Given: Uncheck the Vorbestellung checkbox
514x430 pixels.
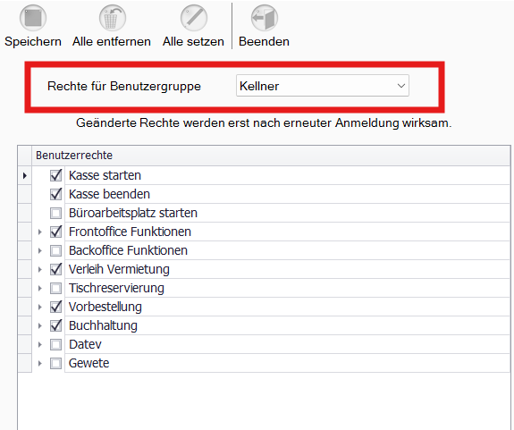Looking at the screenshot, I should [x=55, y=308].
